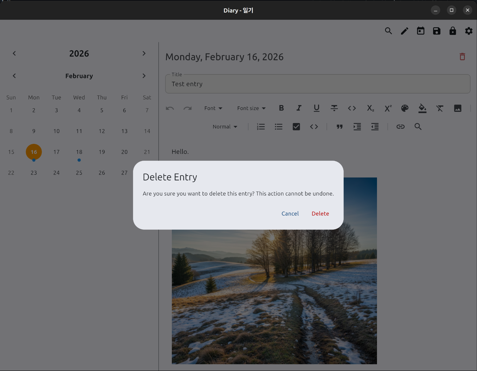Go to next month
Image resolution: width=477 pixels, height=371 pixels.
144,76
